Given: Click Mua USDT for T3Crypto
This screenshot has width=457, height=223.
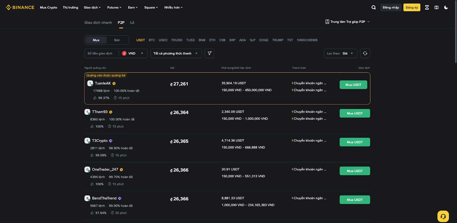Looking at the screenshot, I should [x=355, y=142].
